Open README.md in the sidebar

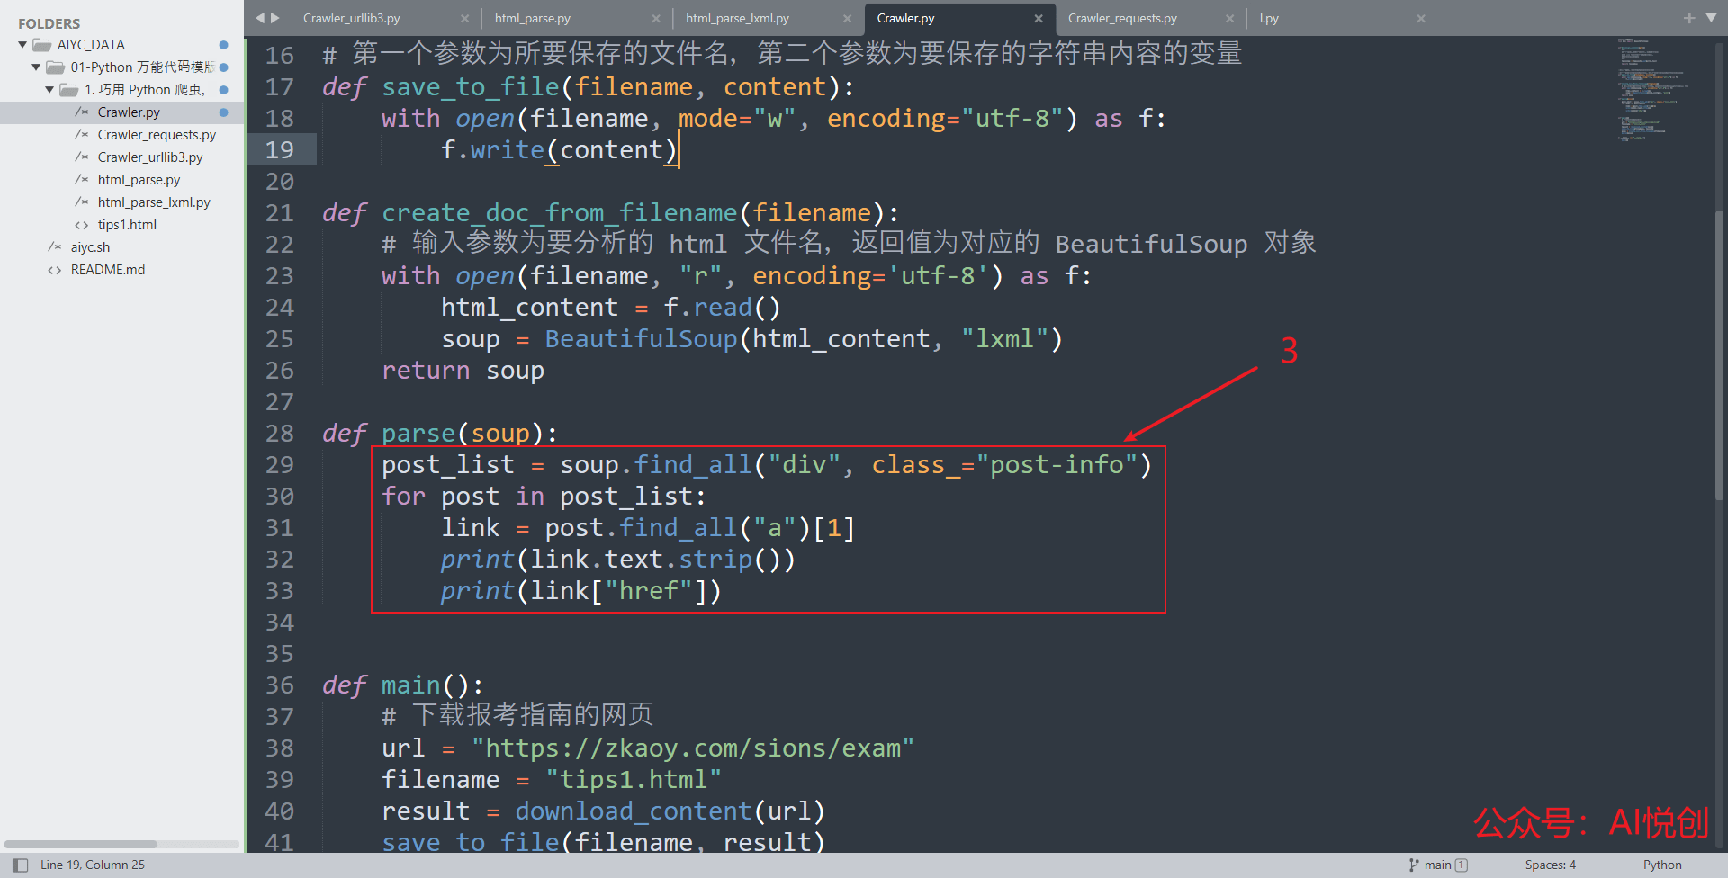[x=108, y=270]
